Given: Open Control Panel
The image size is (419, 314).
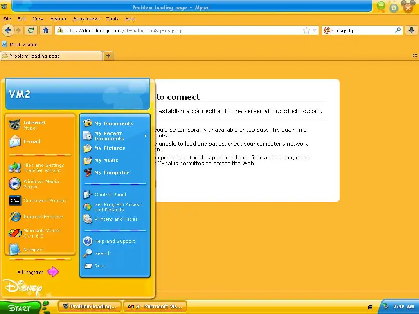Looking at the screenshot, I should (115, 195).
